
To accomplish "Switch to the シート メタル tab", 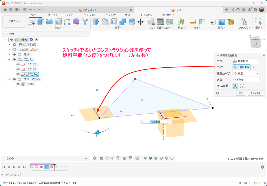I will coord(89,15).
